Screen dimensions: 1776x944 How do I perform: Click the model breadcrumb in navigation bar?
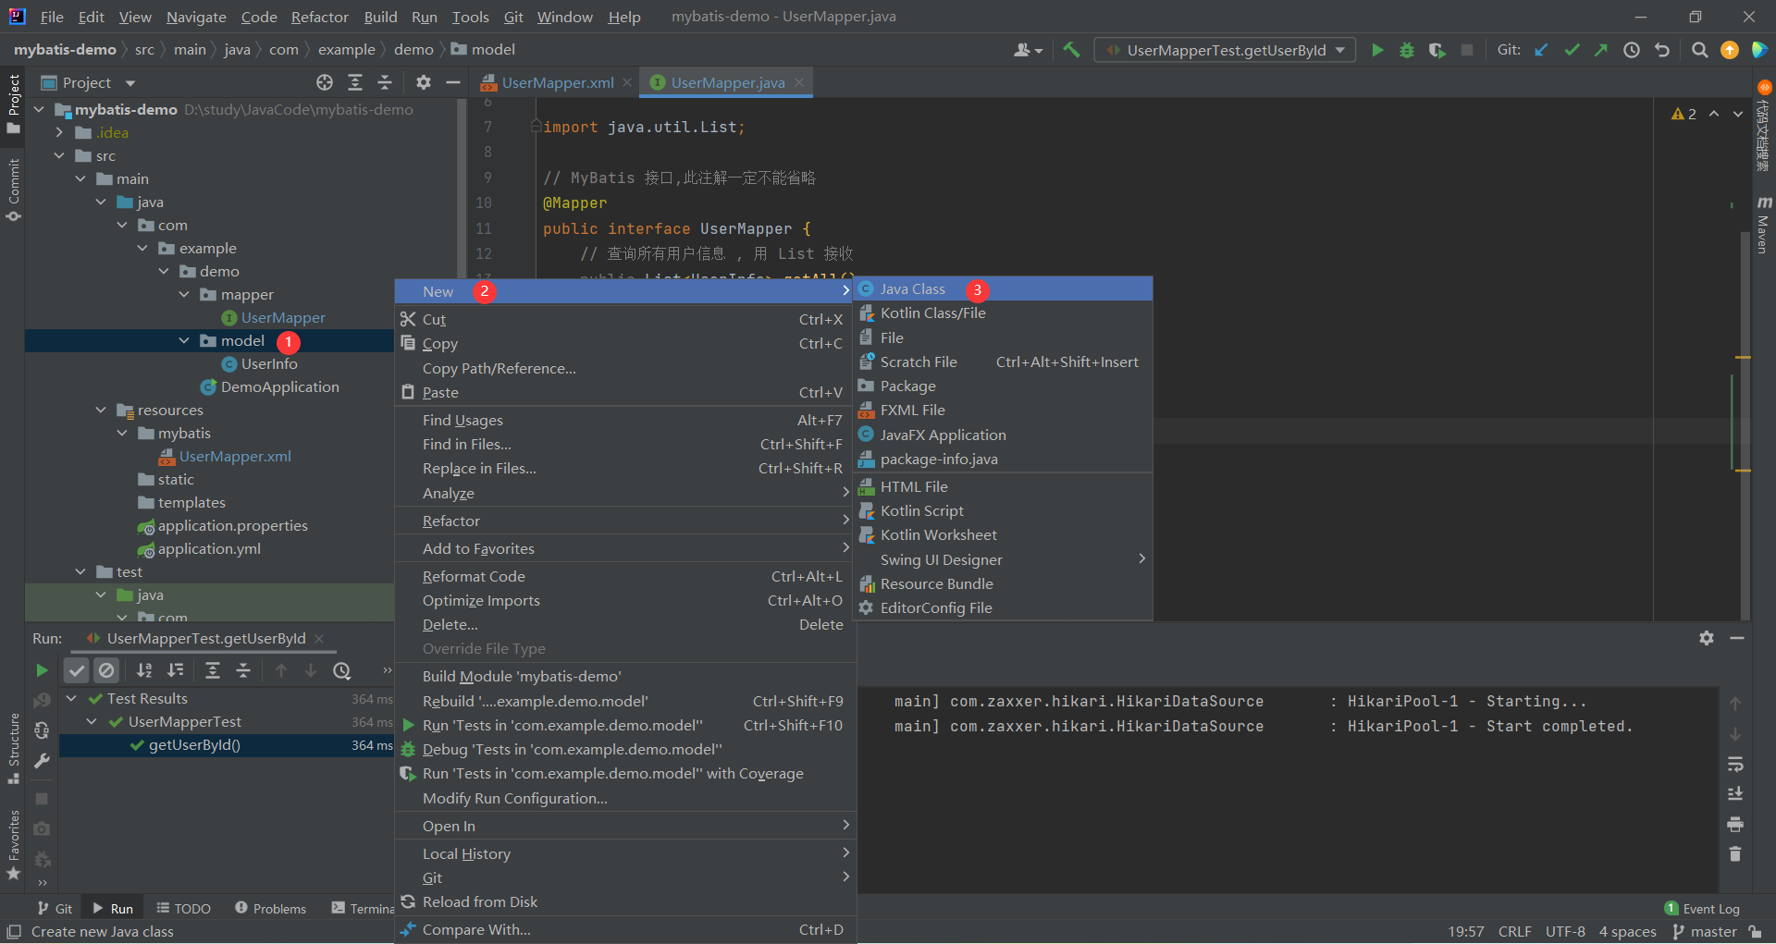click(483, 49)
